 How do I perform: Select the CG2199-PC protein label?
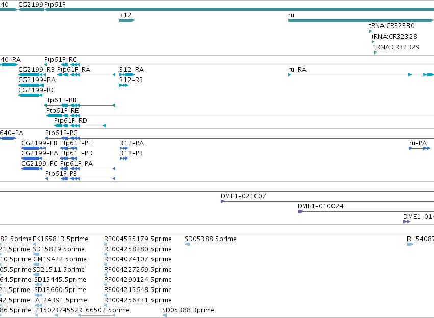point(40,164)
